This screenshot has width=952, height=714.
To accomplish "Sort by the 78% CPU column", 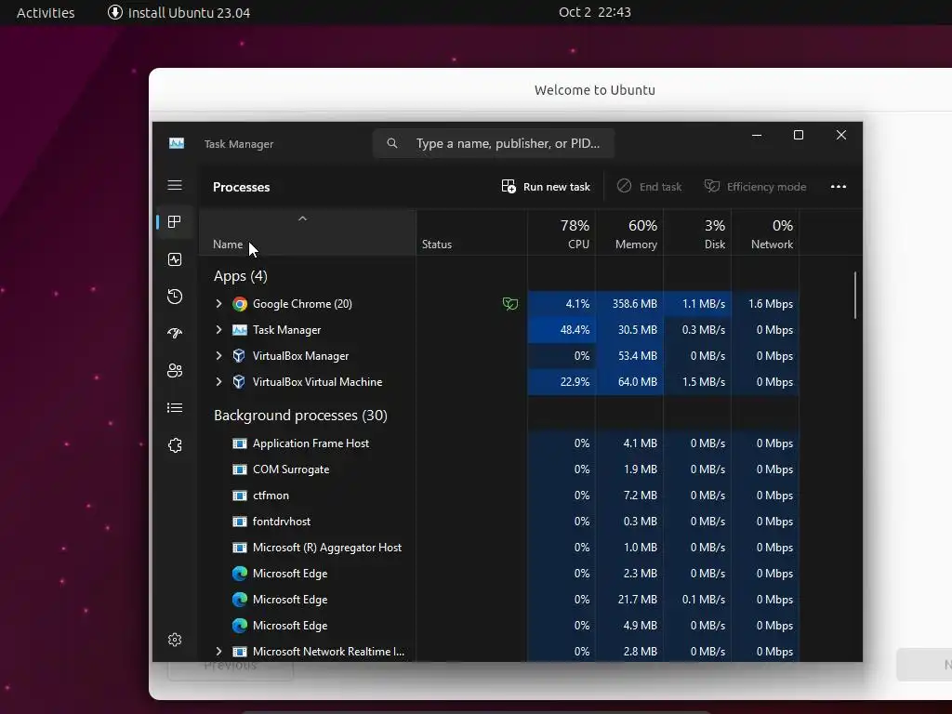I will [562, 233].
